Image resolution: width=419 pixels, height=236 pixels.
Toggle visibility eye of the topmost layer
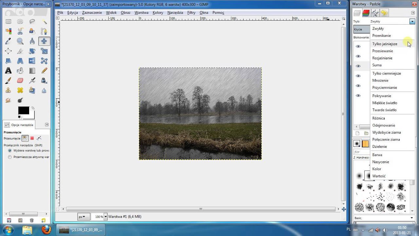[x=358, y=47]
